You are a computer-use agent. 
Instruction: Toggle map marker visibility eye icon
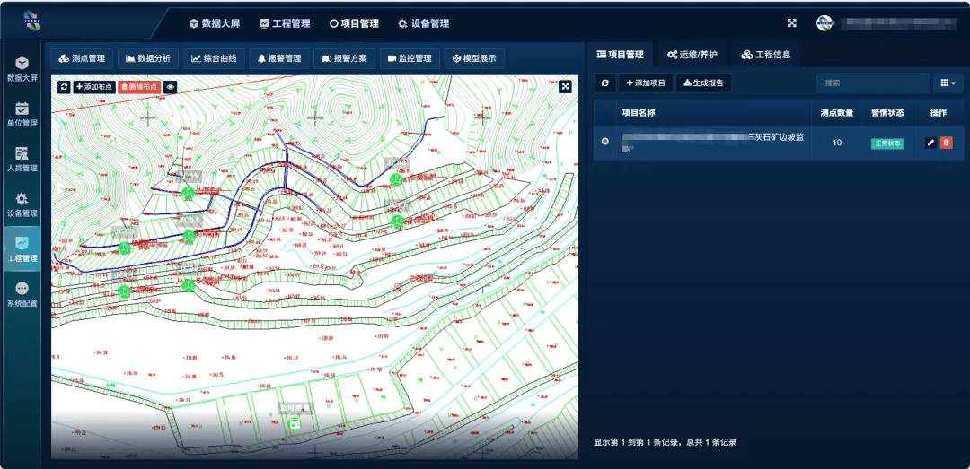pyautogui.click(x=170, y=87)
